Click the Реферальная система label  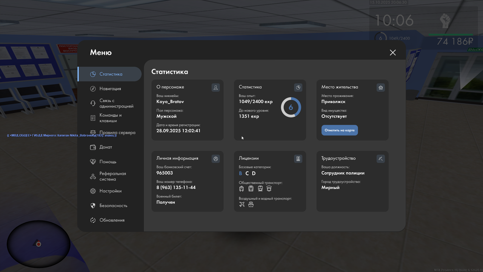[x=113, y=176]
